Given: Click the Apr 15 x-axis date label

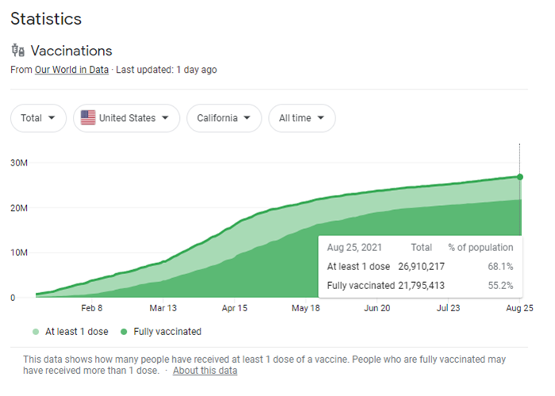Looking at the screenshot, I should pyautogui.click(x=235, y=309).
